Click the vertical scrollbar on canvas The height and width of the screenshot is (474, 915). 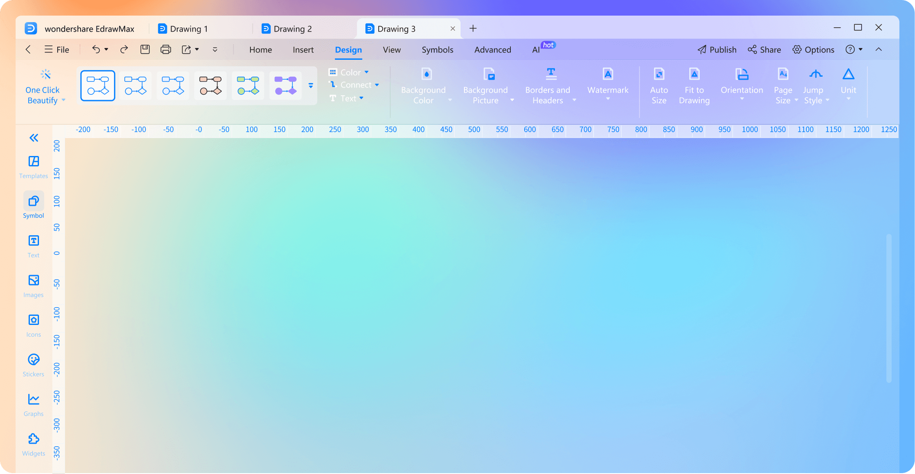coord(889,308)
